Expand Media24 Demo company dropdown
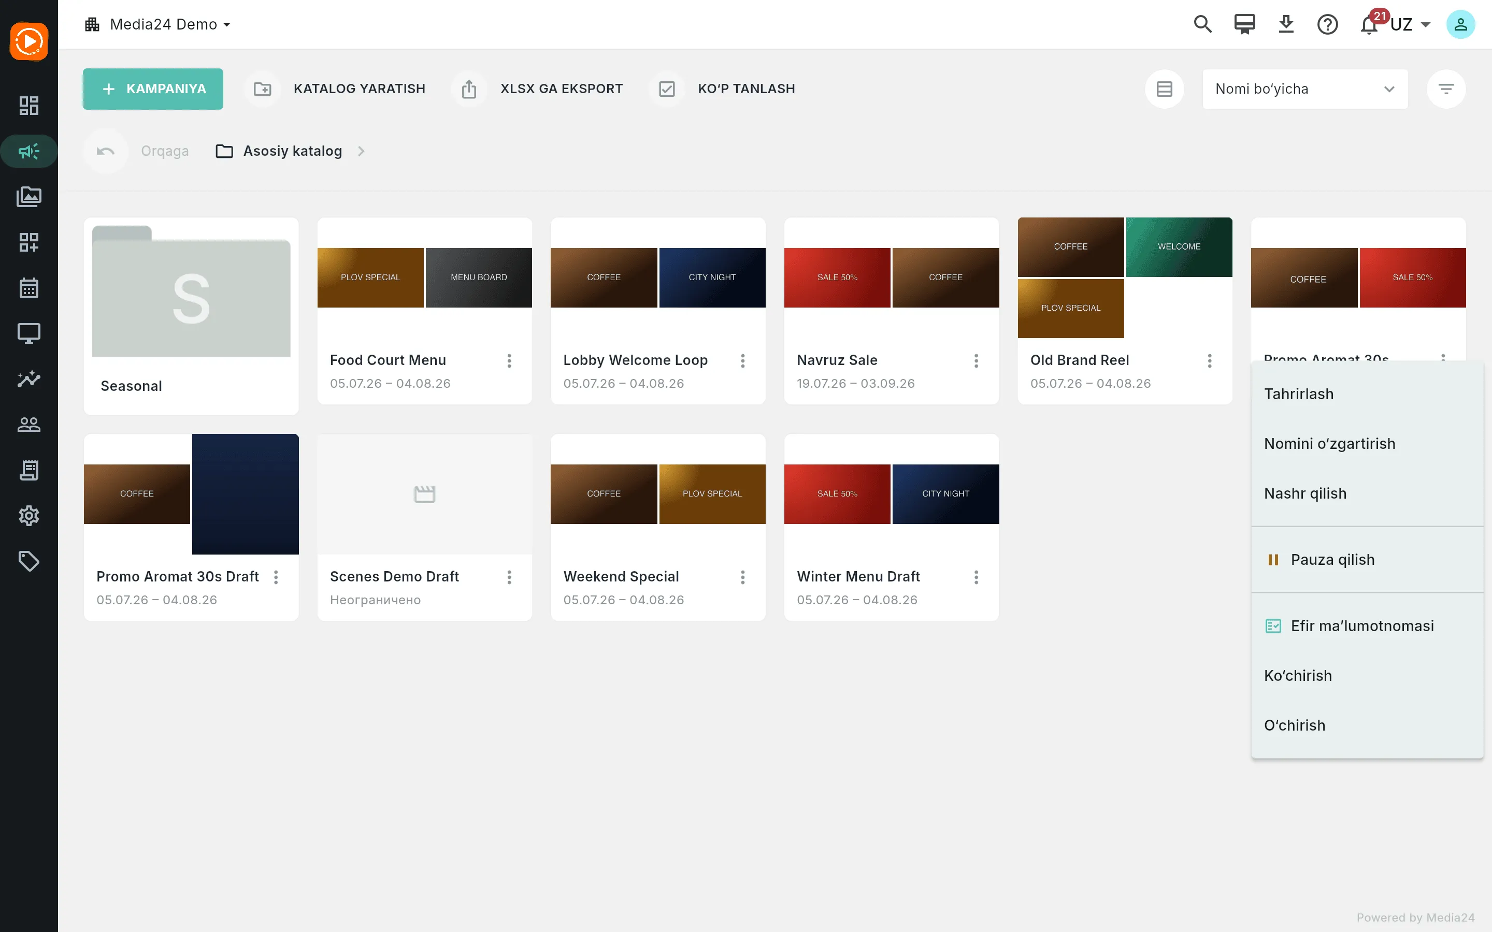Viewport: 1492px width, 932px height. click(x=158, y=24)
